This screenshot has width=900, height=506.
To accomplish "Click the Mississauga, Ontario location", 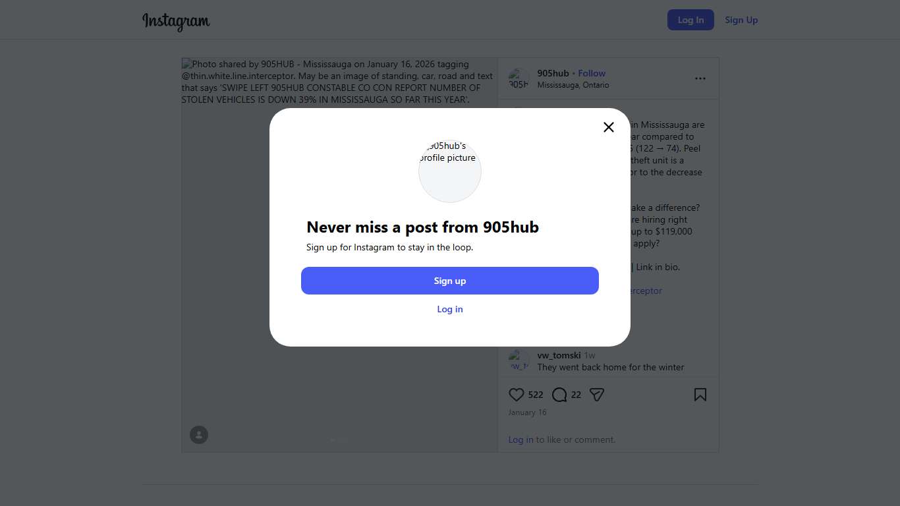I will click(x=573, y=85).
